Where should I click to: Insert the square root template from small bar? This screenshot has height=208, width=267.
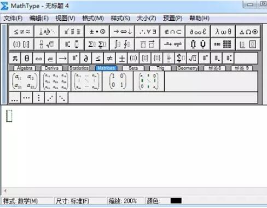coord(193,59)
